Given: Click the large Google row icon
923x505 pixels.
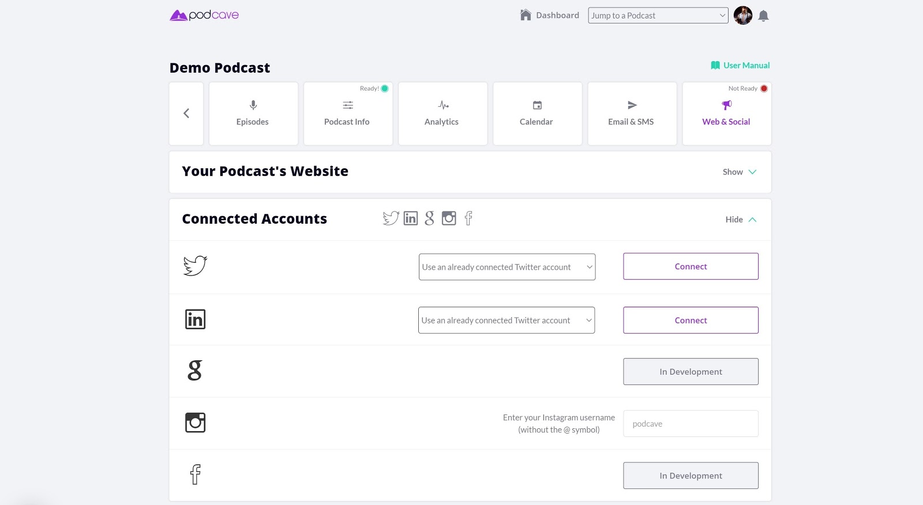Looking at the screenshot, I should tap(195, 370).
